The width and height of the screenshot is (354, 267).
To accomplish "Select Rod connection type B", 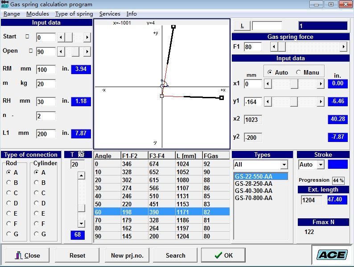I will pyautogui.click(x=8, y=183).
